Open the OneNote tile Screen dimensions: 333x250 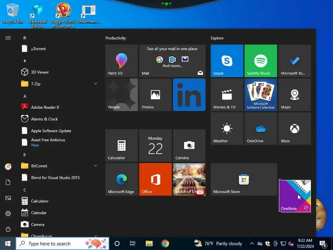pyautogui.click(x=295, y=196)
